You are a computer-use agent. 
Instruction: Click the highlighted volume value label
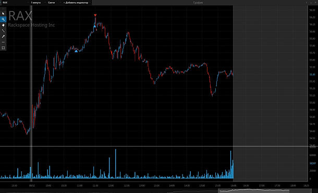[312, 163]
